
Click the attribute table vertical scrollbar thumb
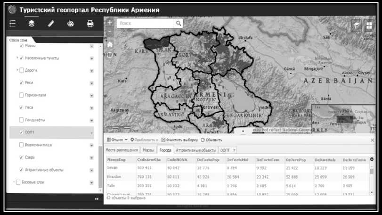[372, 171]
